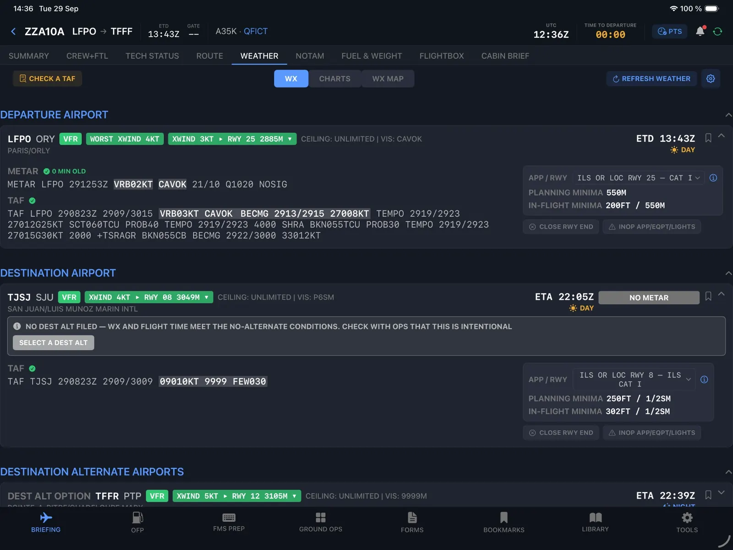Go to the ROUTE tab
The image size is (733, 550).
pos(210,56)
